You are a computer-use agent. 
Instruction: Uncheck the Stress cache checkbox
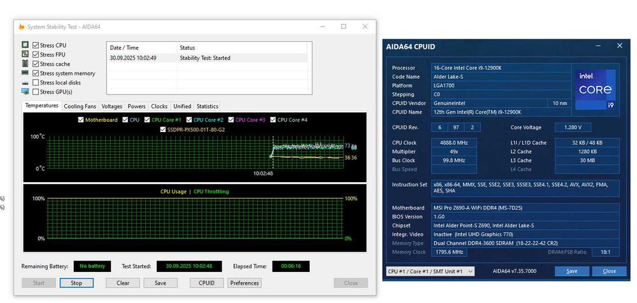point(36,64)
